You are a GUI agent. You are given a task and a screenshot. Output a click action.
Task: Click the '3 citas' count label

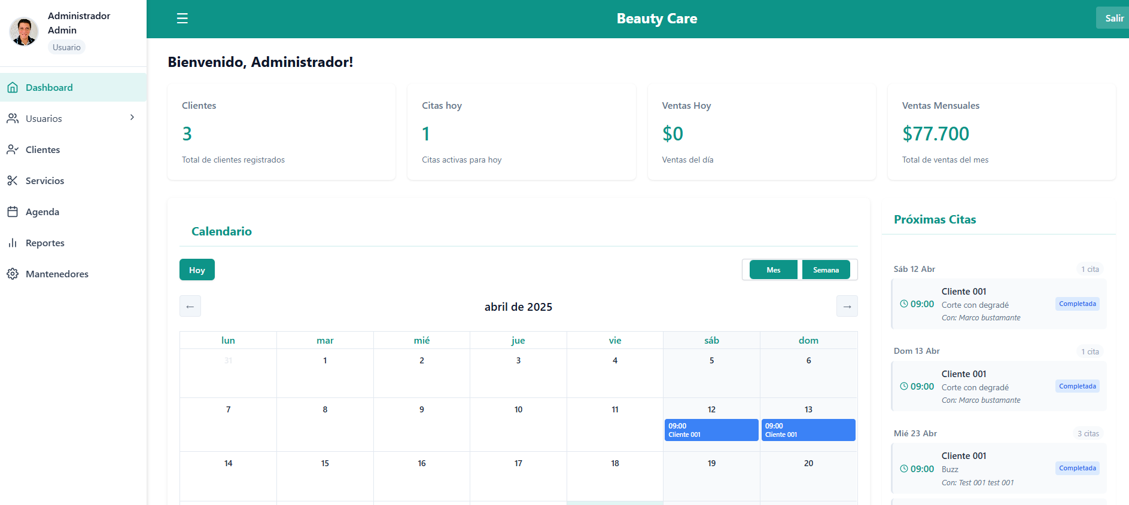click(x=1088, y=433)
